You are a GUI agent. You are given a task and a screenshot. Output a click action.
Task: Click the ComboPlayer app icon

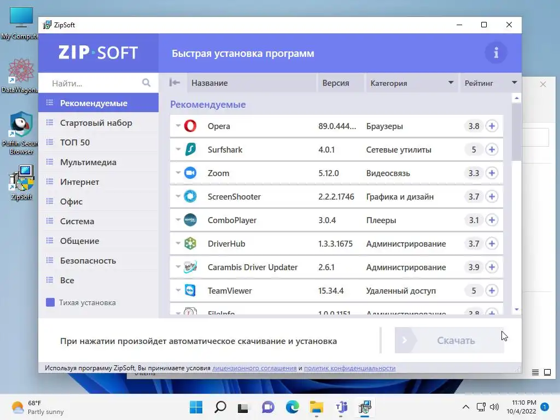click(x=190, y=220)
